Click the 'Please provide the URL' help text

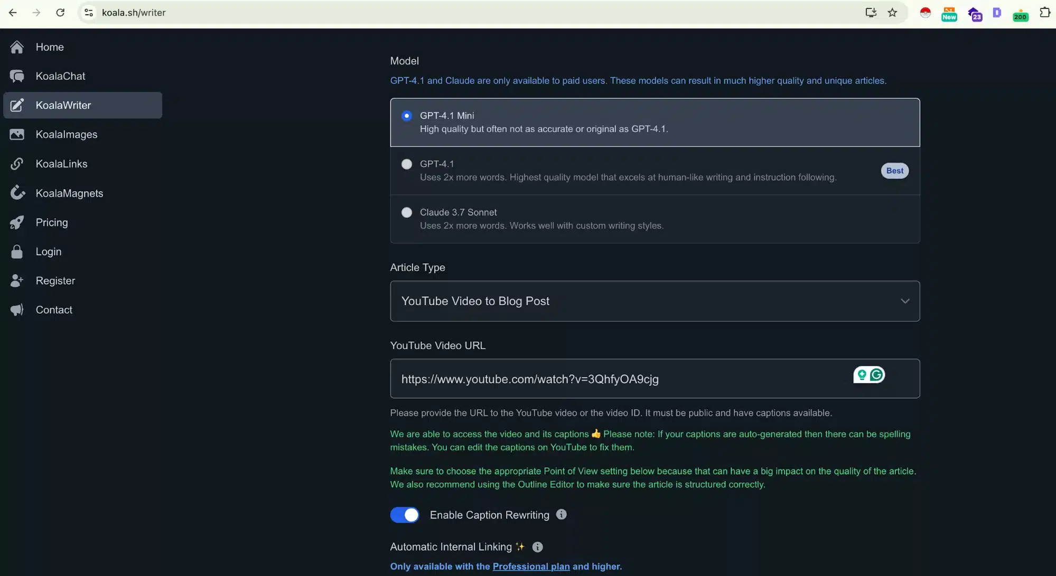click(611, 413)
